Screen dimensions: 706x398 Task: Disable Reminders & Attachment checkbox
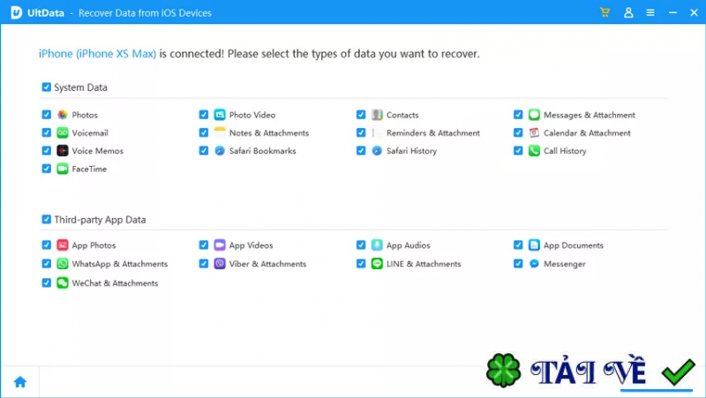coord(361,133)
